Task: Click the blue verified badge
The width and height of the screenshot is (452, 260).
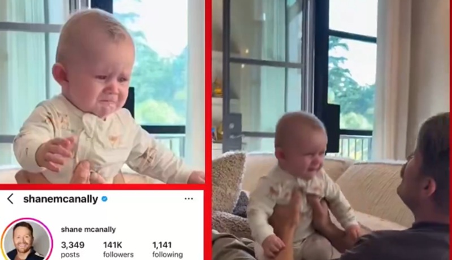Action: (105, 199)
